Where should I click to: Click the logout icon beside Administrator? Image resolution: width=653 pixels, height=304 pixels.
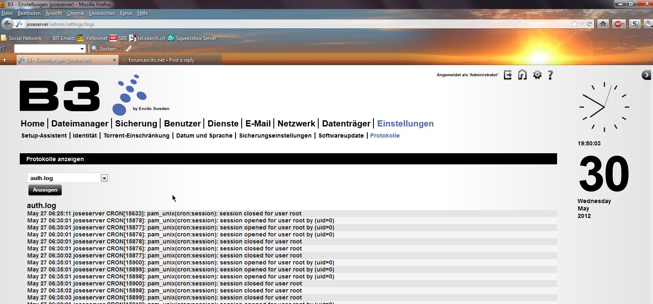[x=508, y=75]
